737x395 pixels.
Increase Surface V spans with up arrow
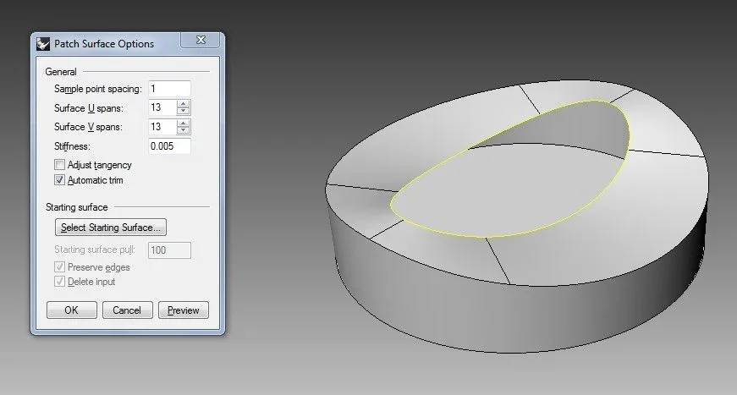(184, 123)
